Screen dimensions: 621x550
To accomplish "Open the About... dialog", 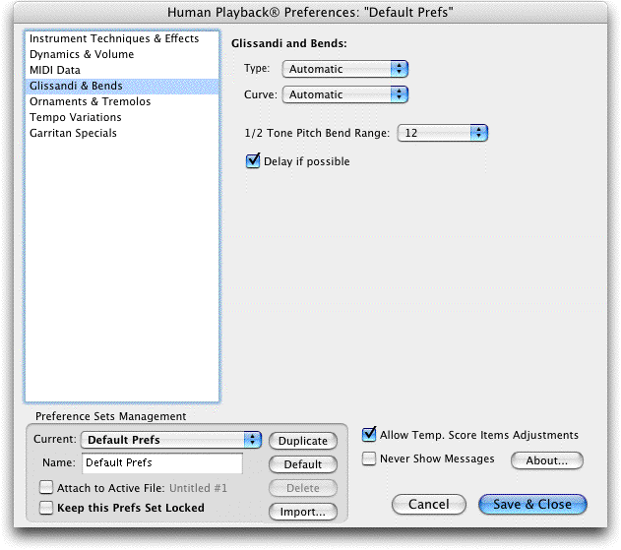I will [547, 460].
